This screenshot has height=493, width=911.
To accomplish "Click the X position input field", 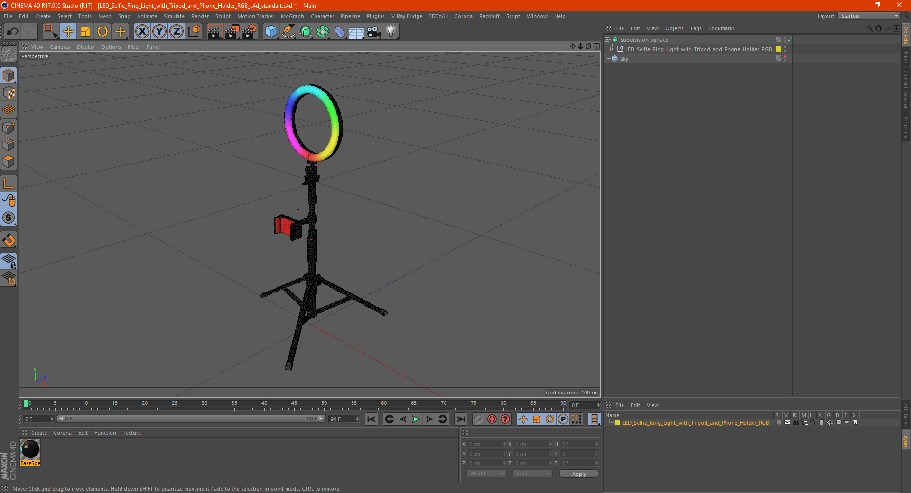I will 487,444.
